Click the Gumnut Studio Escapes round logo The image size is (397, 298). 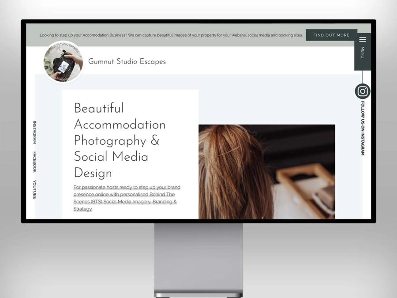coord(63,62)
